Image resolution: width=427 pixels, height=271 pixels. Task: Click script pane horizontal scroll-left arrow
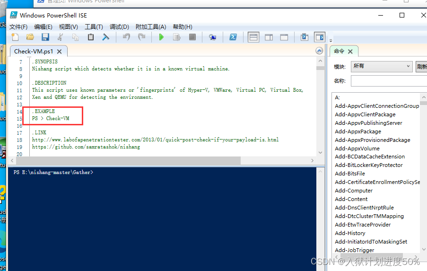(x=12, y=161)
